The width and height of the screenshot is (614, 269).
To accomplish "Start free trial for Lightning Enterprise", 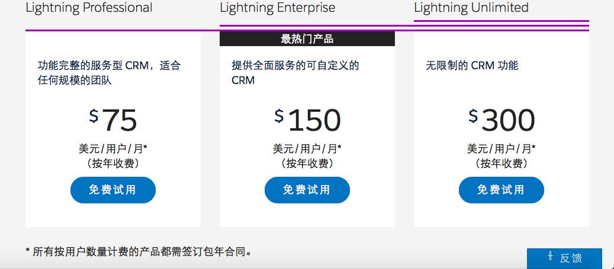I will pos(307,190).
